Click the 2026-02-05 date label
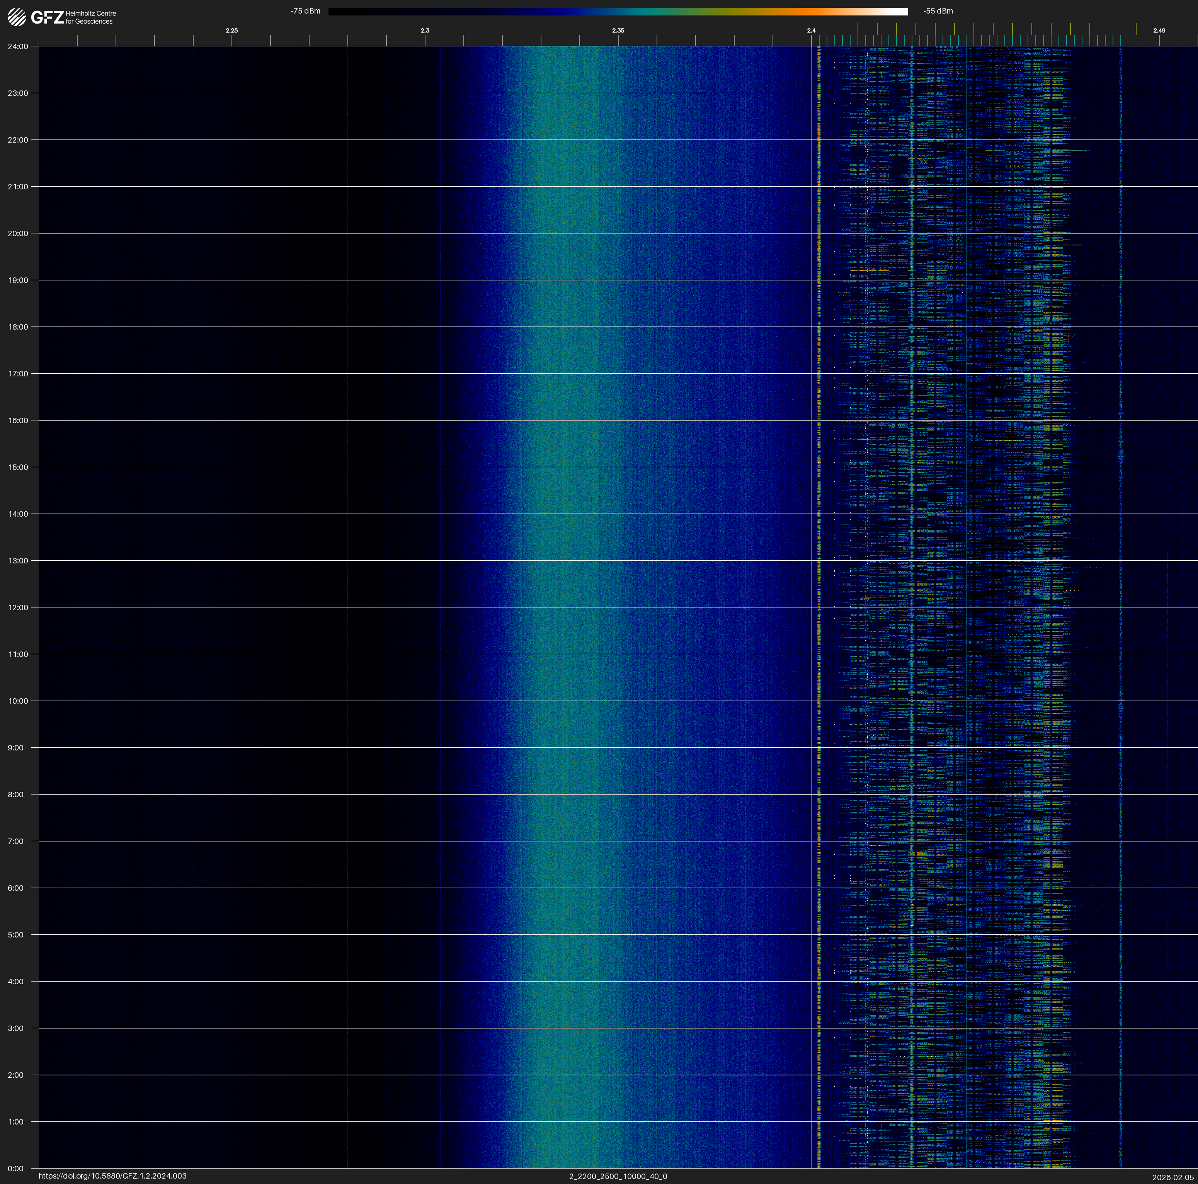Viewport: 1198px width, 1184px height. 1172,1177
